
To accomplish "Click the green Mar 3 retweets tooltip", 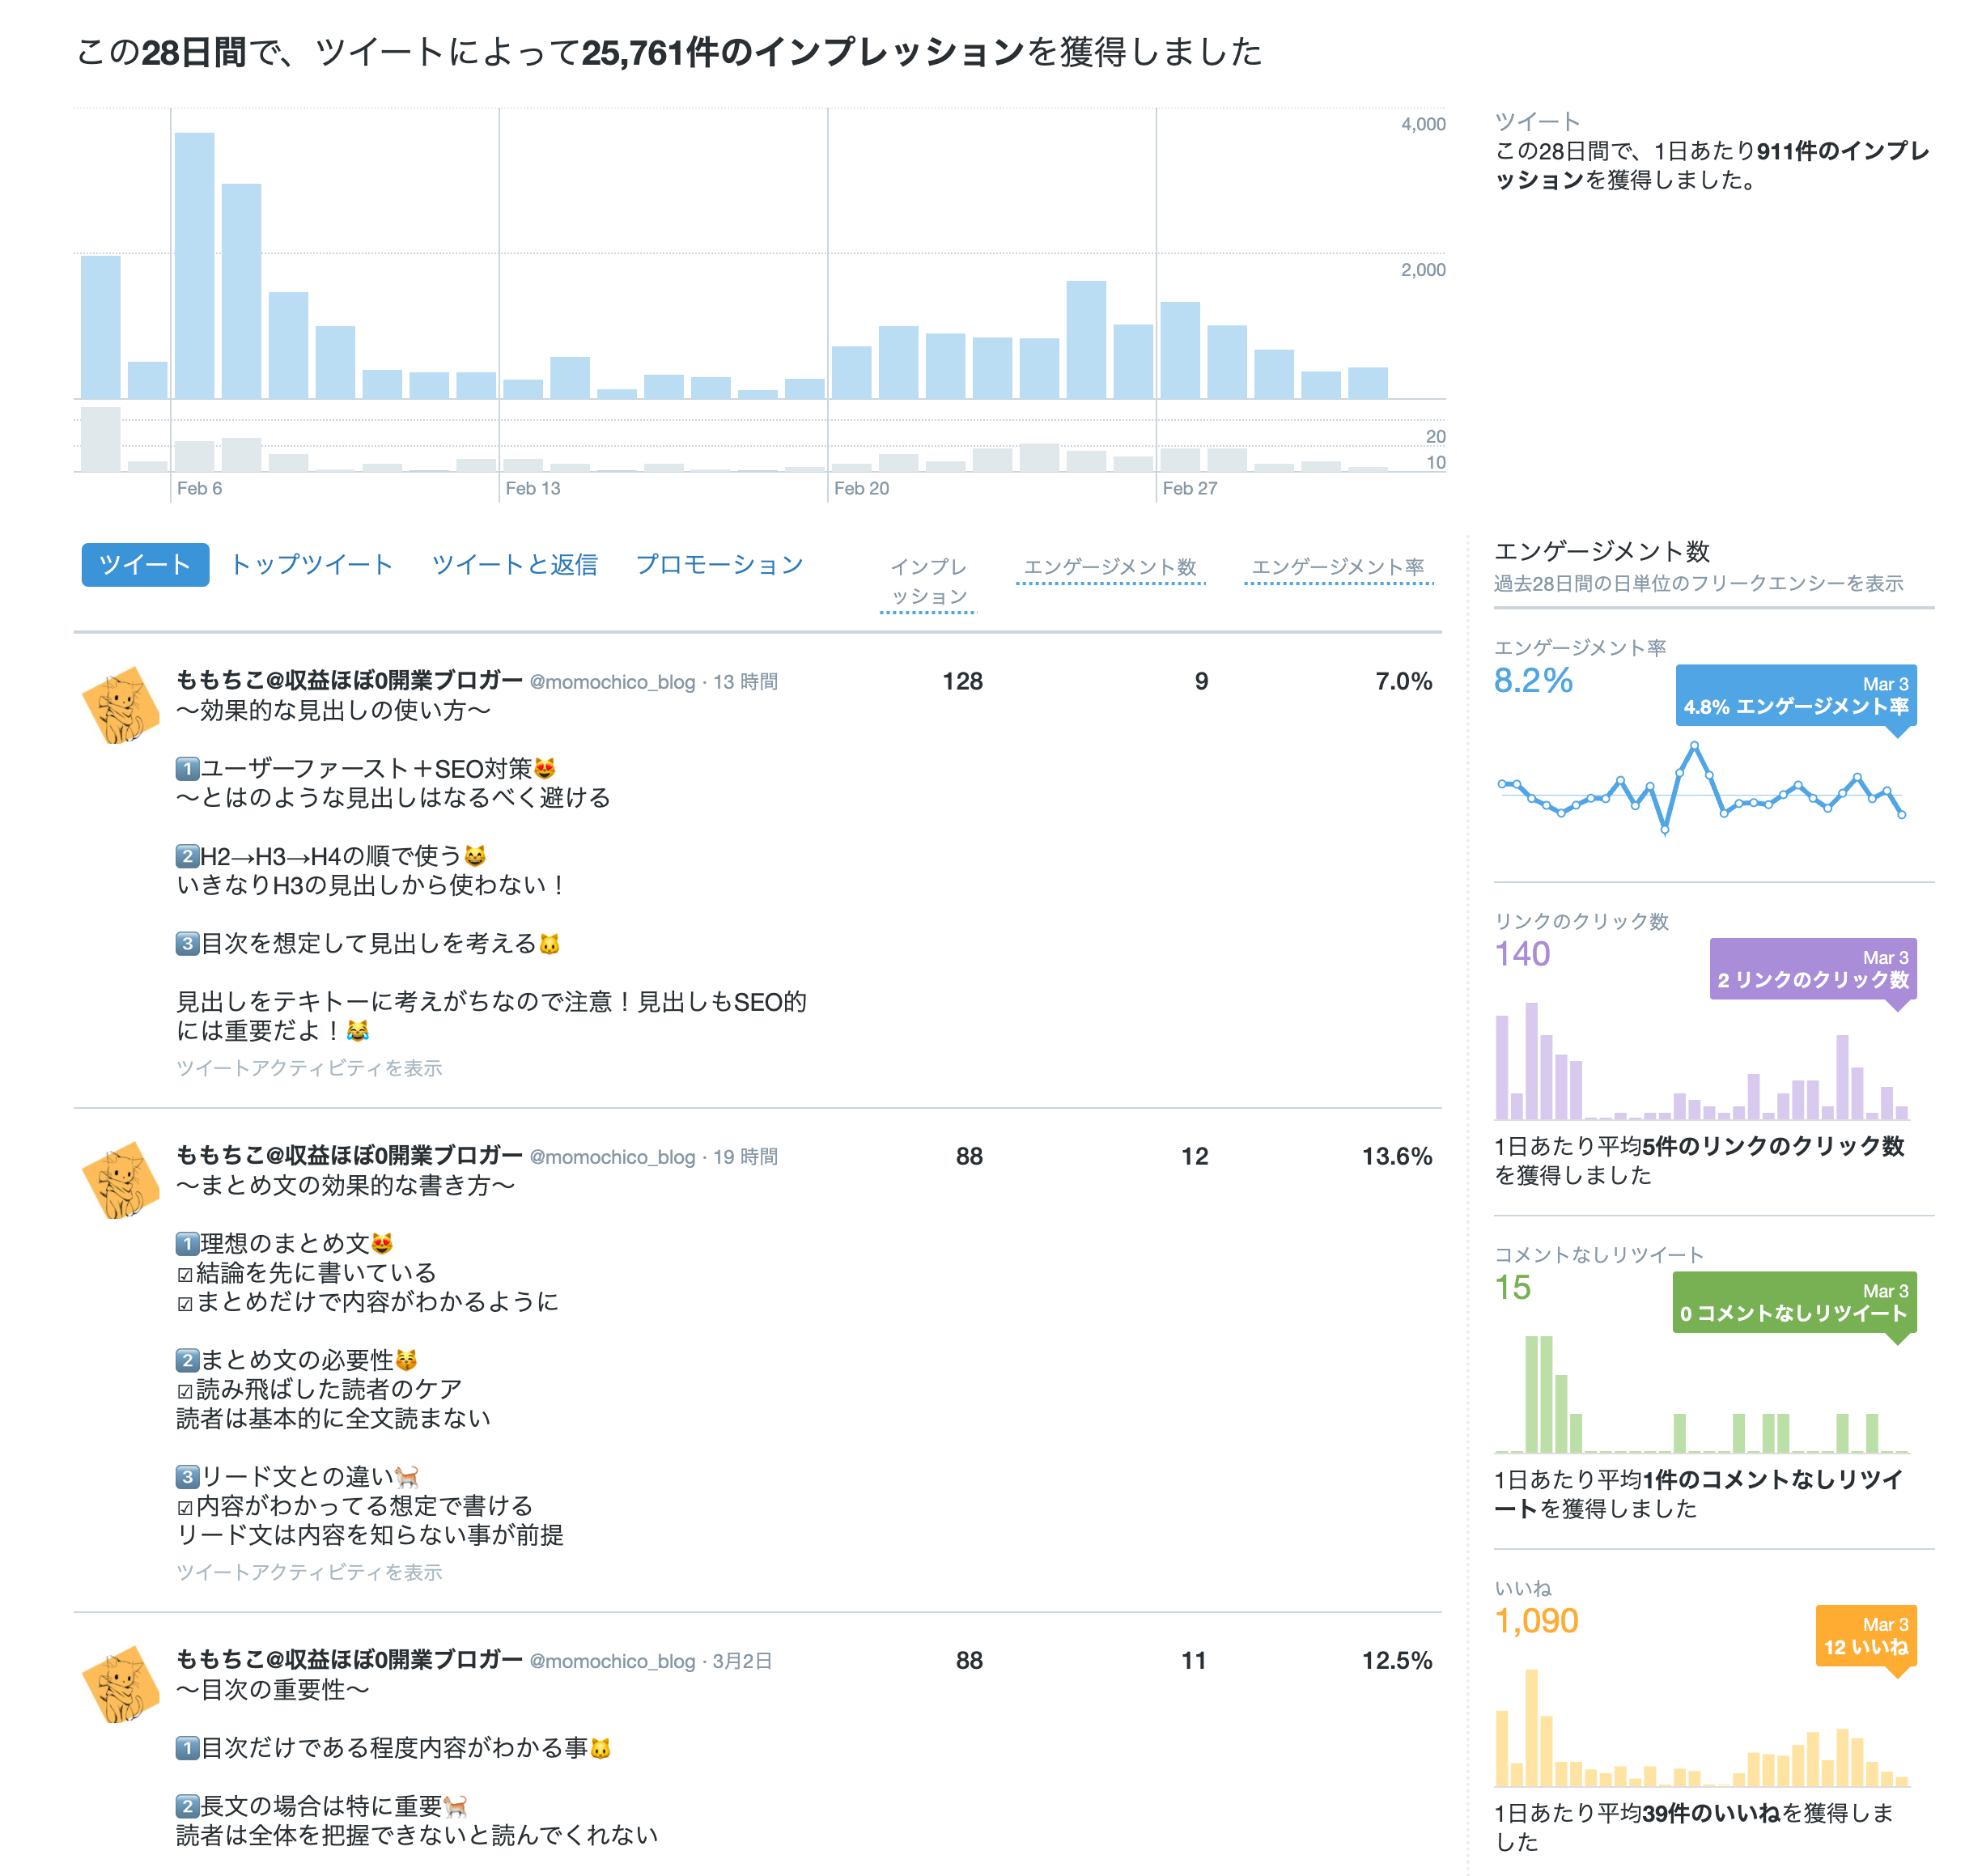I will [1794, 1302].
